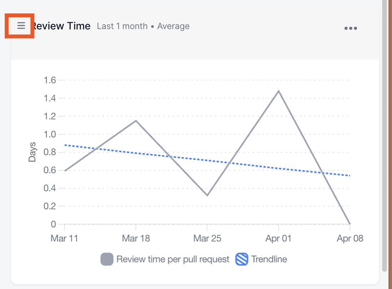Click the gray Review time legend swatch

pos(107,260)
